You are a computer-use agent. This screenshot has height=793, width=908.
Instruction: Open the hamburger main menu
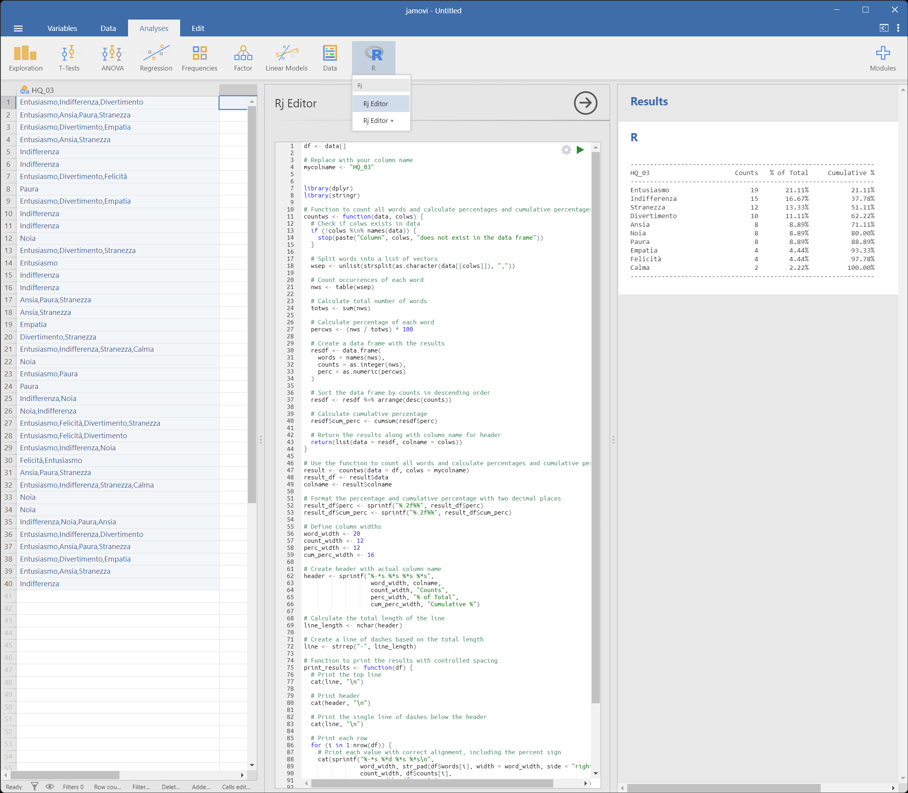pyautogui.click(x=18, y=28)
